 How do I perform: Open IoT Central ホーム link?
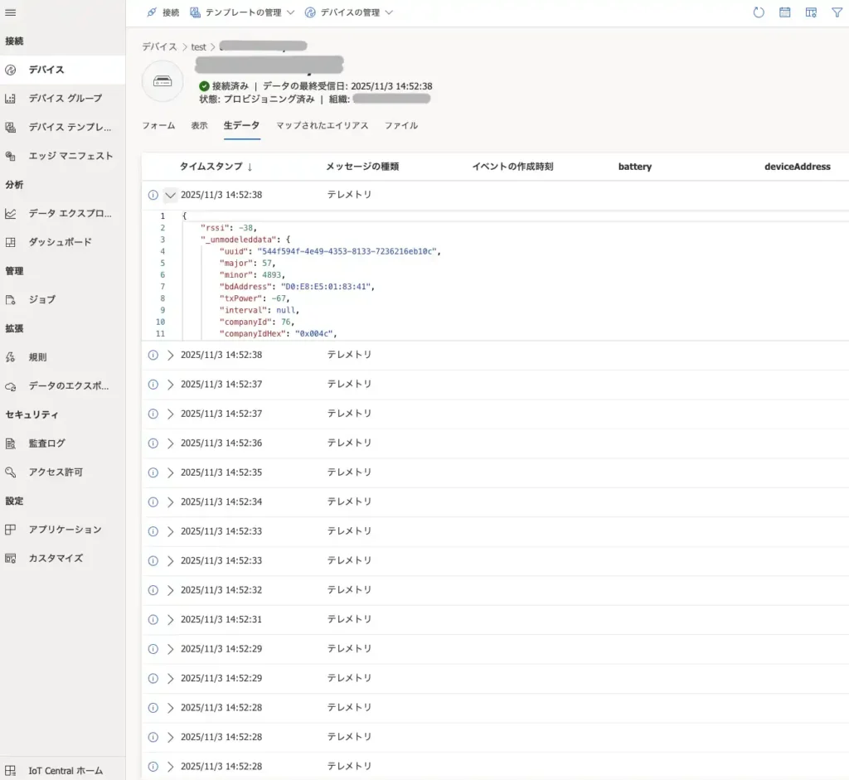(x=65, y=770)
